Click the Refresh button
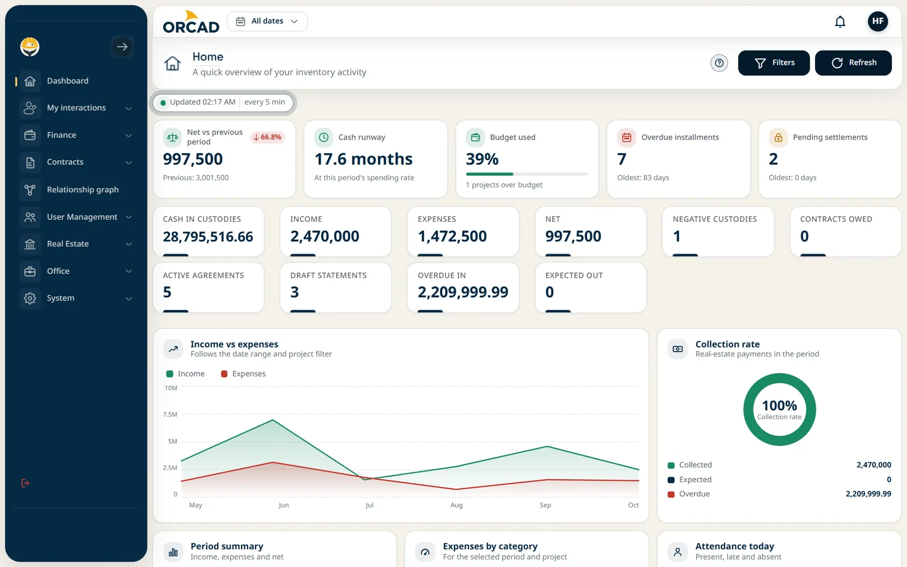The image size is (907, 567). point(853,63)
